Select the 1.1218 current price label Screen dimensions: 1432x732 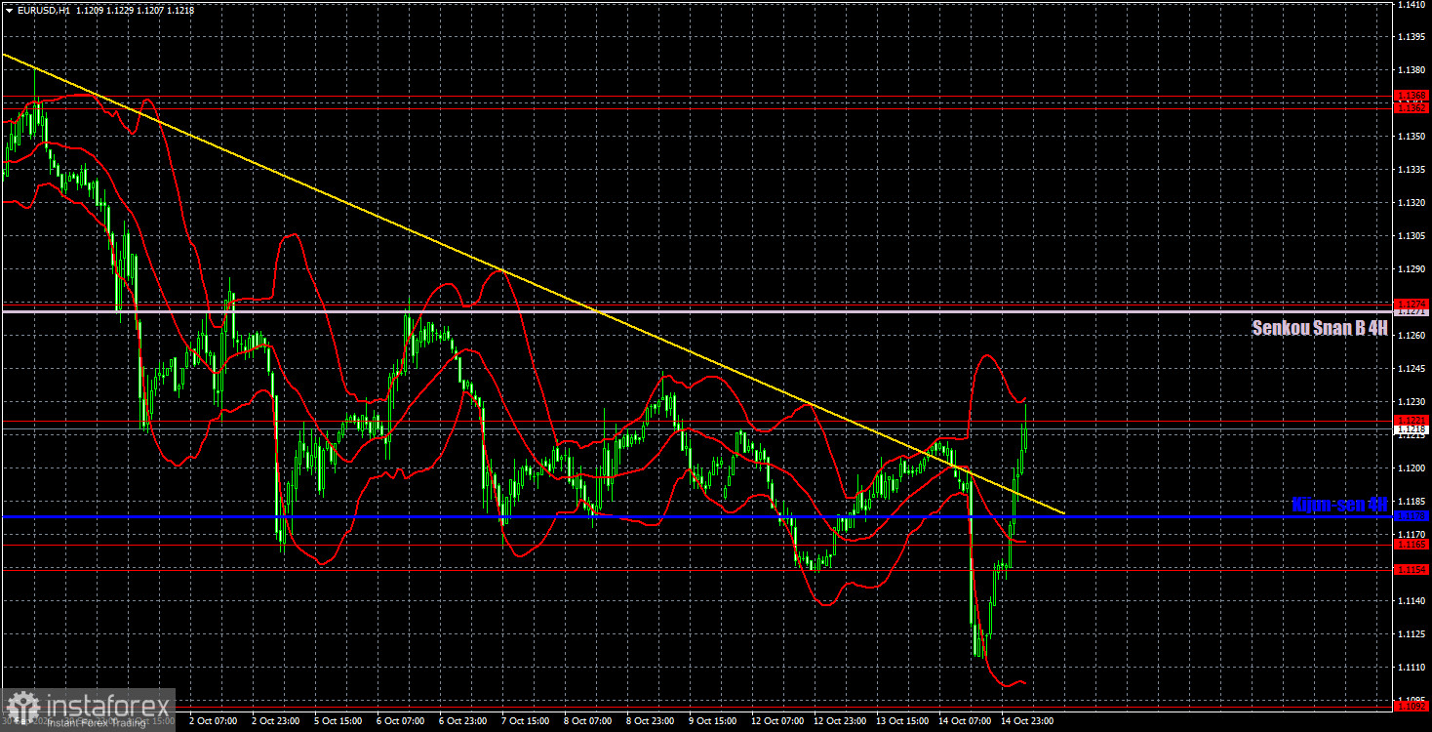click(x=1412, y=428)
